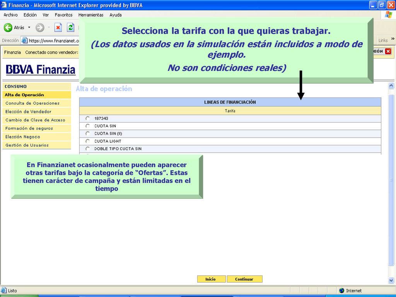
Task: Select the CUOTA SIN radio button
Action: coord(88,126)
